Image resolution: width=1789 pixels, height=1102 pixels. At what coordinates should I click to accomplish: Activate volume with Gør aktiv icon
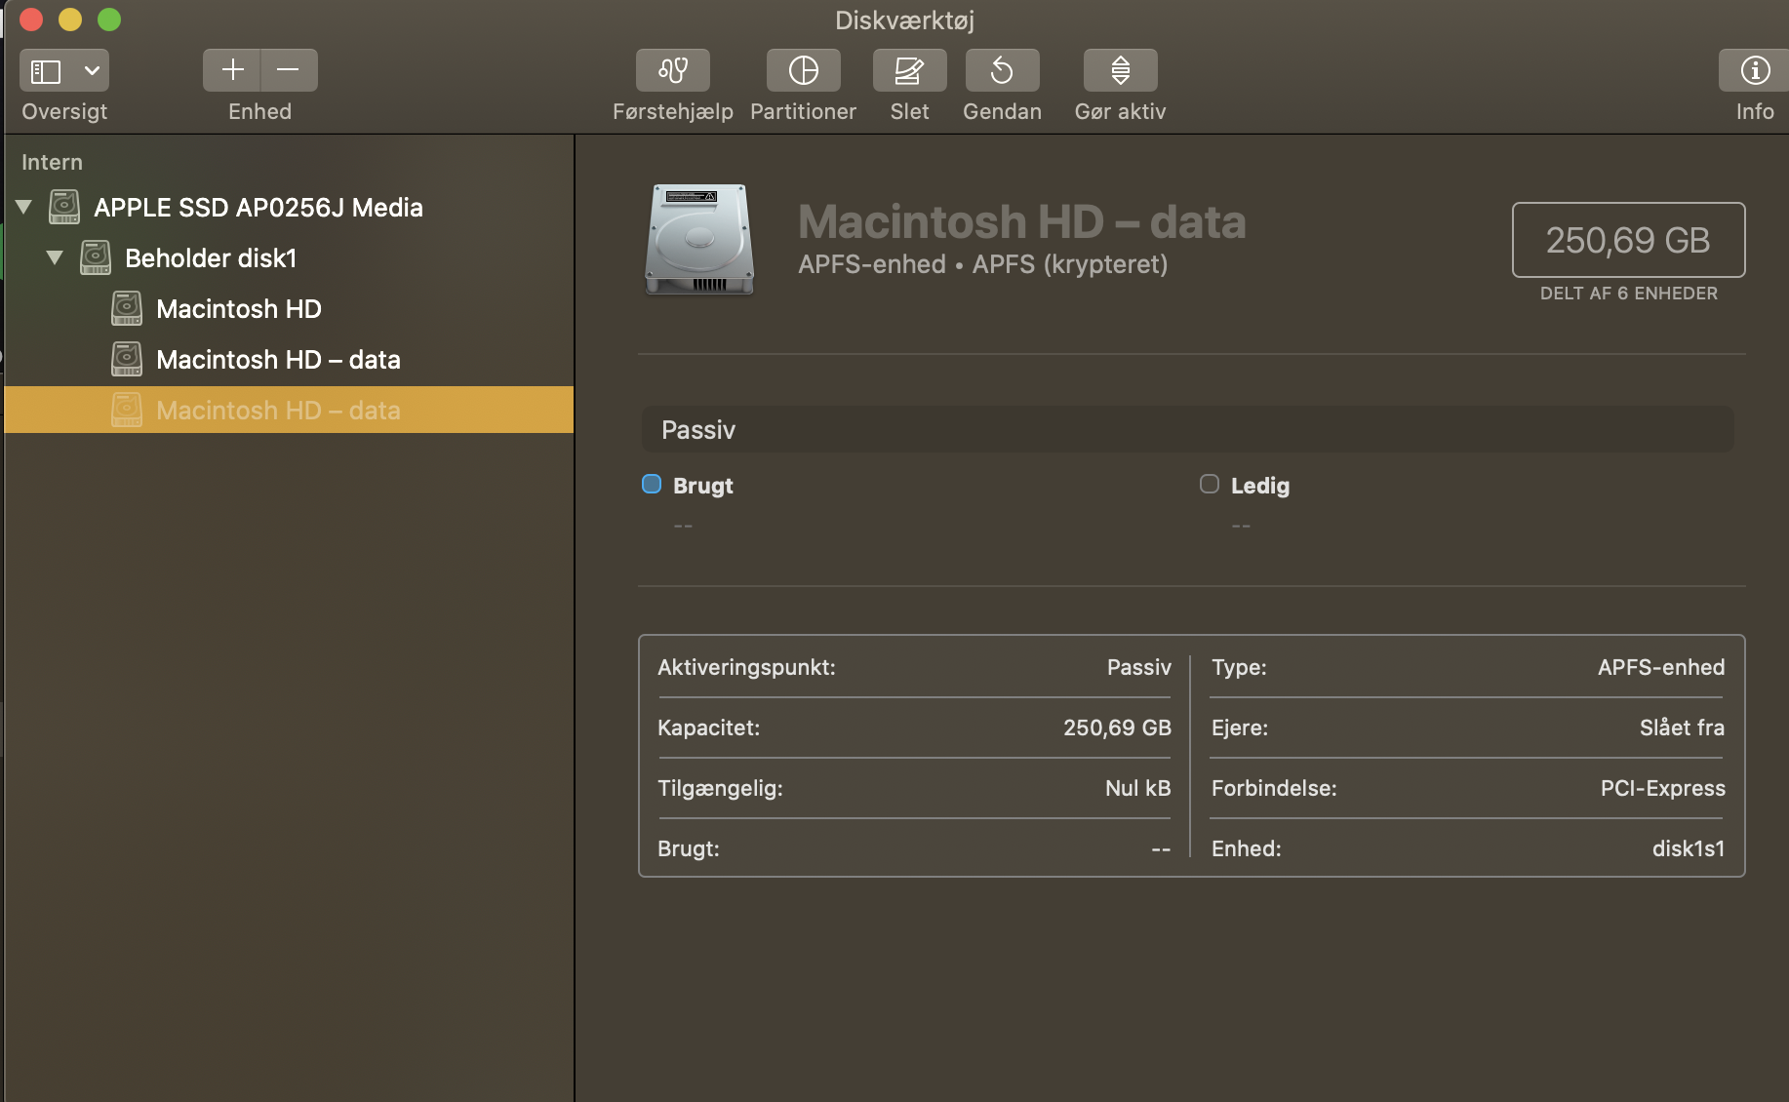pos(1120,70)
